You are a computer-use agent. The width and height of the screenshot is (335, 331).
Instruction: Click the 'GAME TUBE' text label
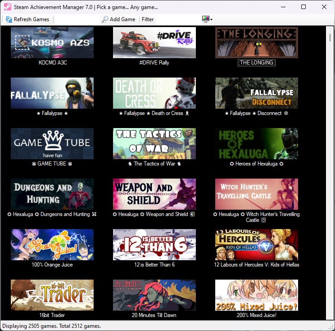tap(52, 163)
